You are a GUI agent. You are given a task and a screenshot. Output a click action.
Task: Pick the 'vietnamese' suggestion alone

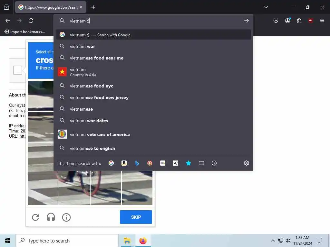tap(154, 109)
